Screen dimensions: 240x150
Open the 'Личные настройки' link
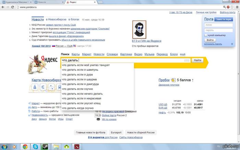coord(206,12)
